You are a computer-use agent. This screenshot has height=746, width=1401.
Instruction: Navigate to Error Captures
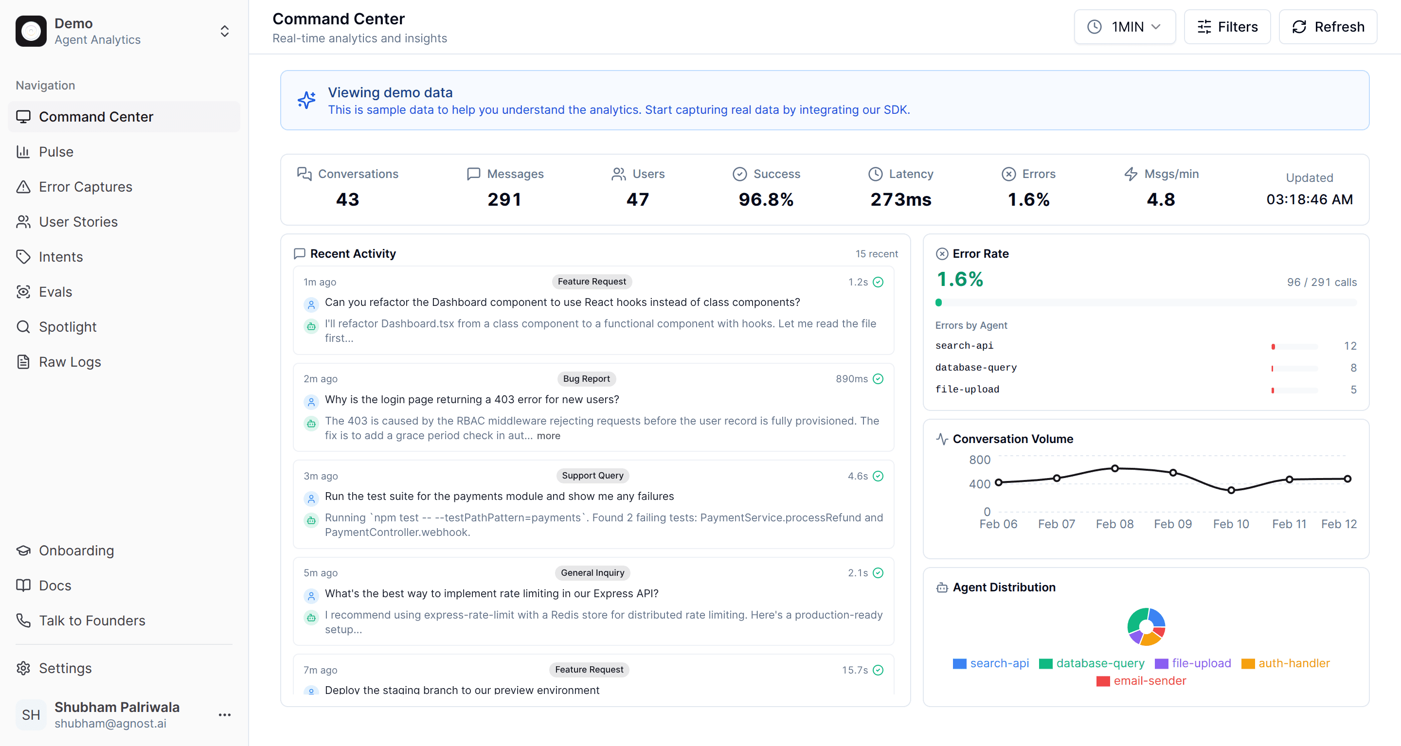click(85, 187)
